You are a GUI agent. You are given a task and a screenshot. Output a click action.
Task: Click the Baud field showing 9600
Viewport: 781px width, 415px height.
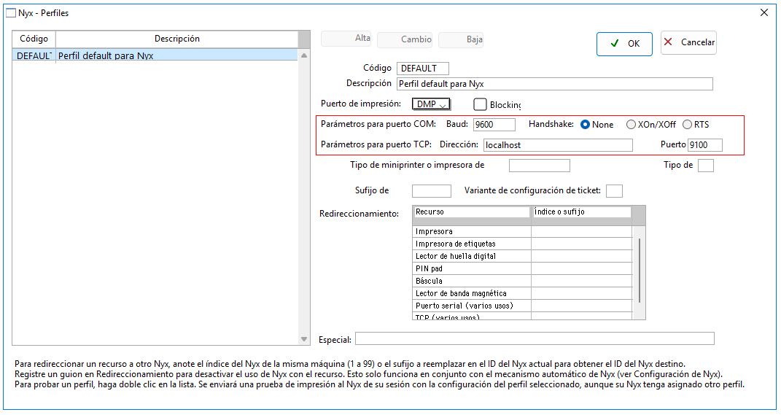tap(494, 125)
